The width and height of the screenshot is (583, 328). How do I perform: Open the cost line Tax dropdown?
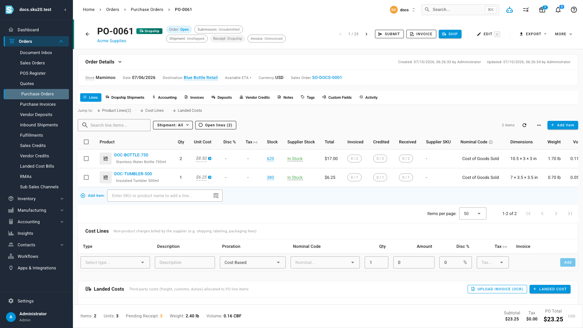coord(493,262)
